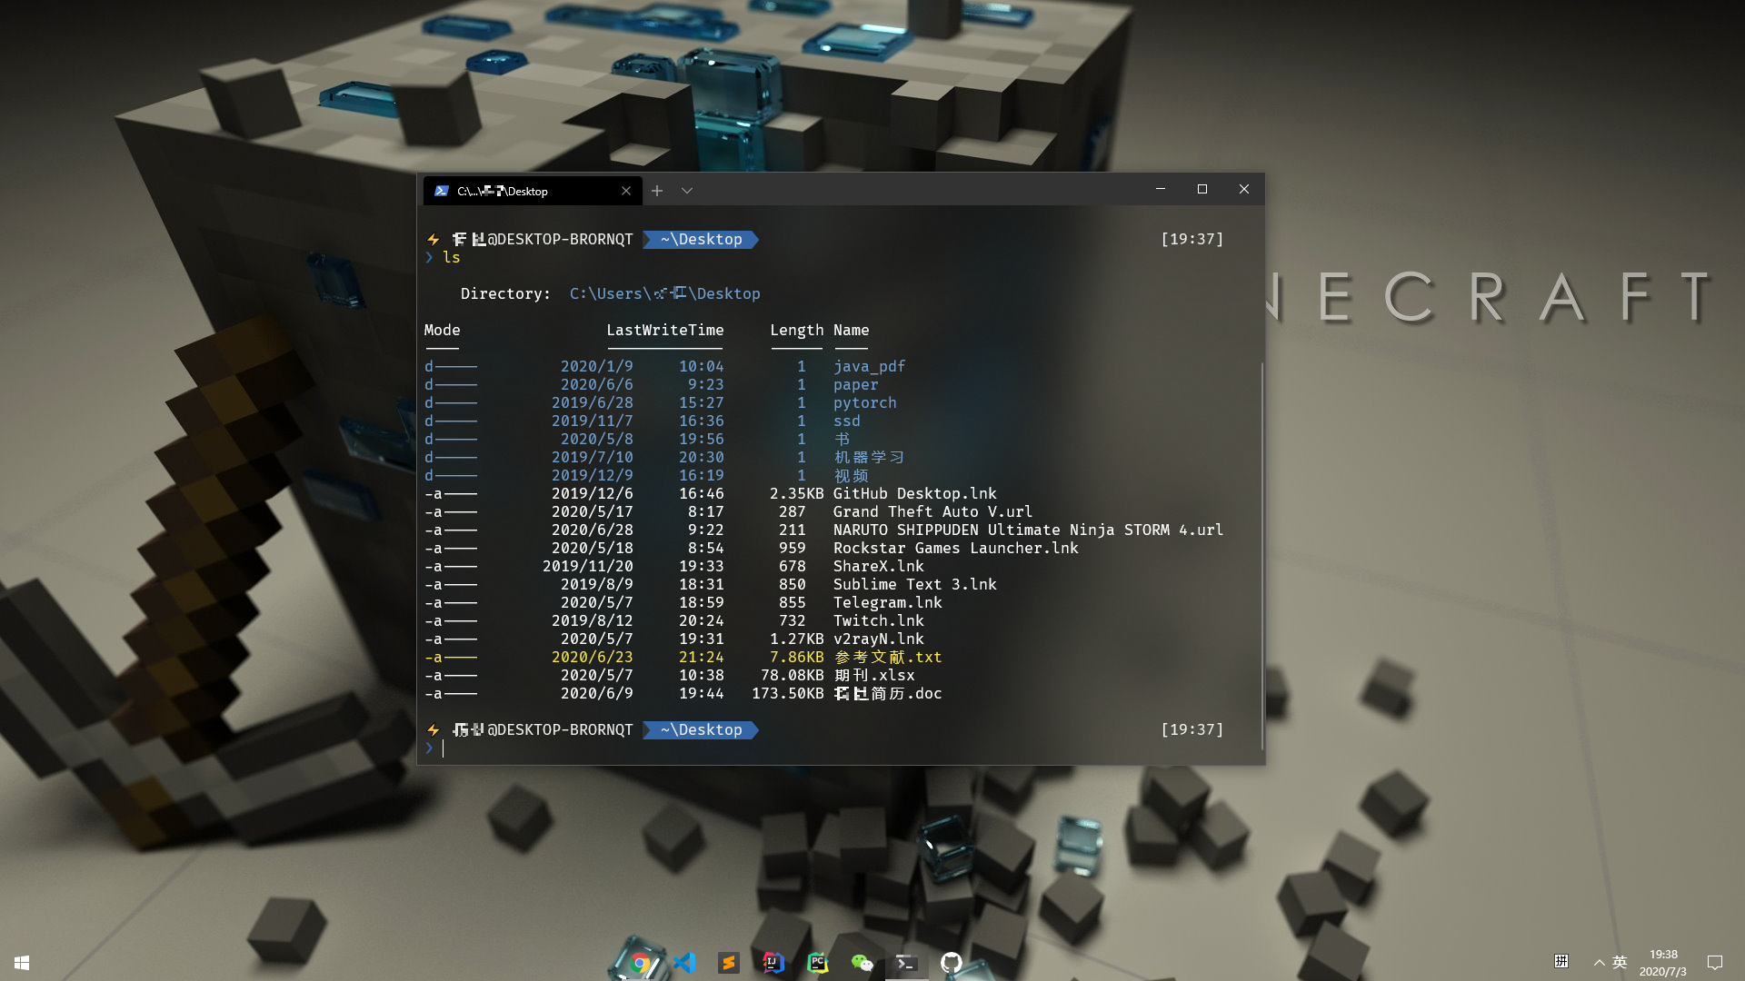Open GitHub Desktop from the taskbar
1745x981 pixels.
pyautogui.click(x=951, y=963)
